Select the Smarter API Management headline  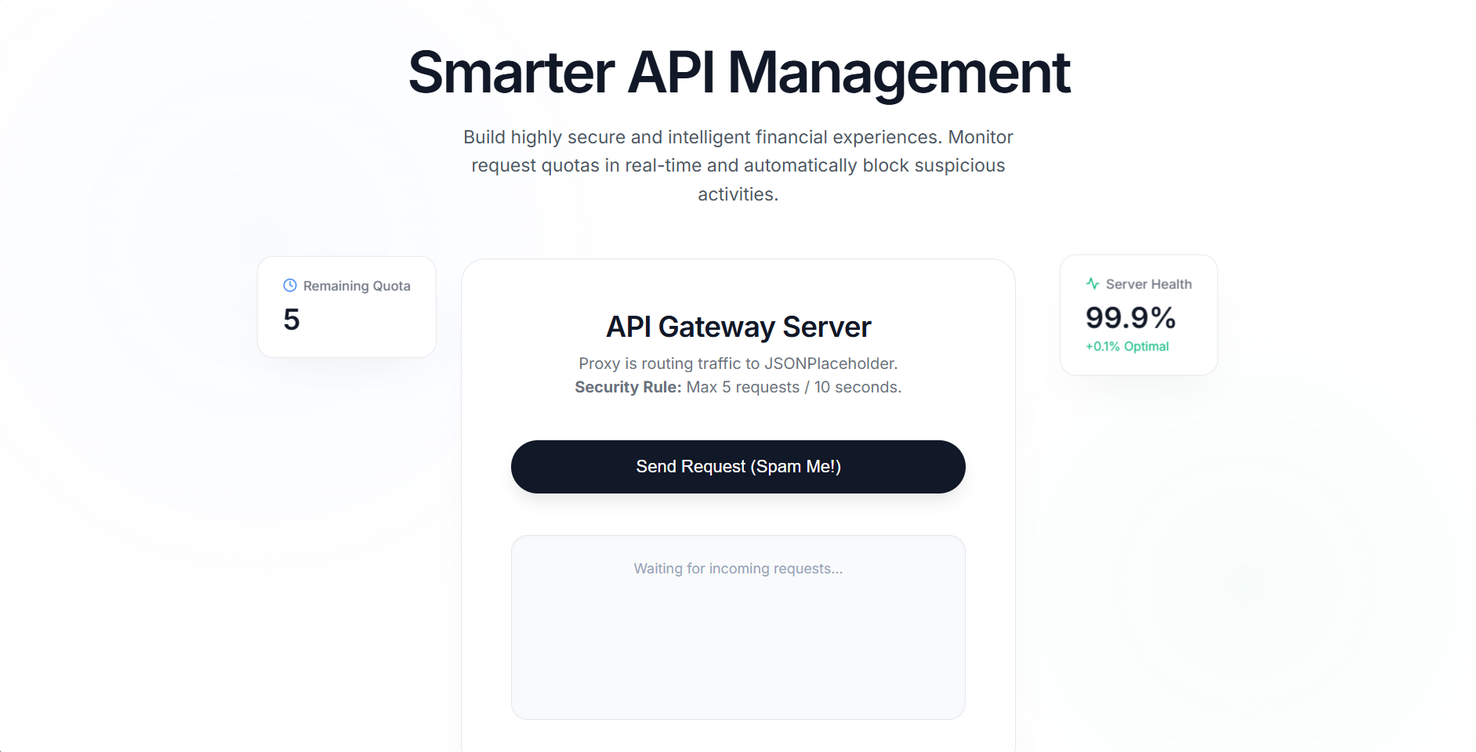(738, 72)
